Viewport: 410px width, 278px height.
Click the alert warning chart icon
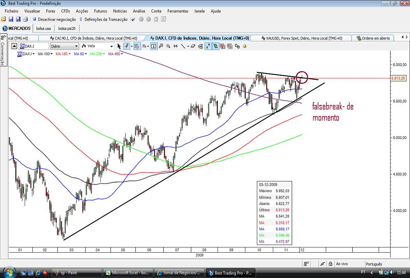pyautogui.click(x=200, y=46)
